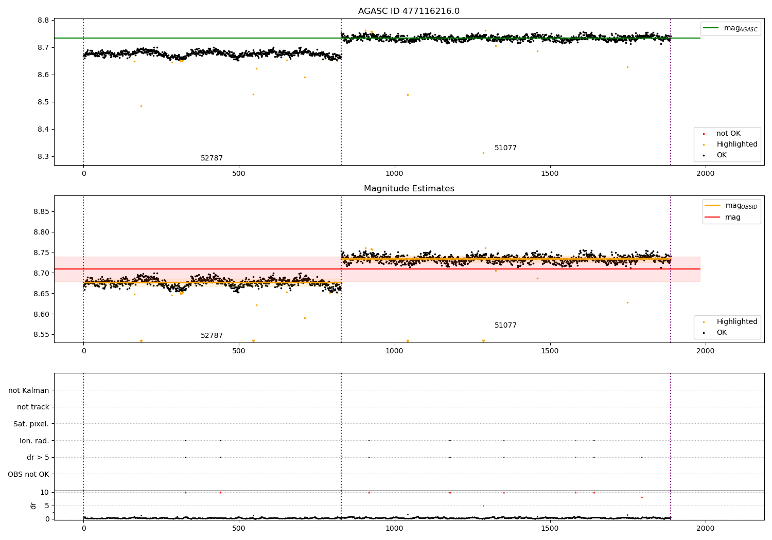Click the 2000 x-axis tick of top plot
The width and height of the screenshot is (772, 540).
point(705,173)
